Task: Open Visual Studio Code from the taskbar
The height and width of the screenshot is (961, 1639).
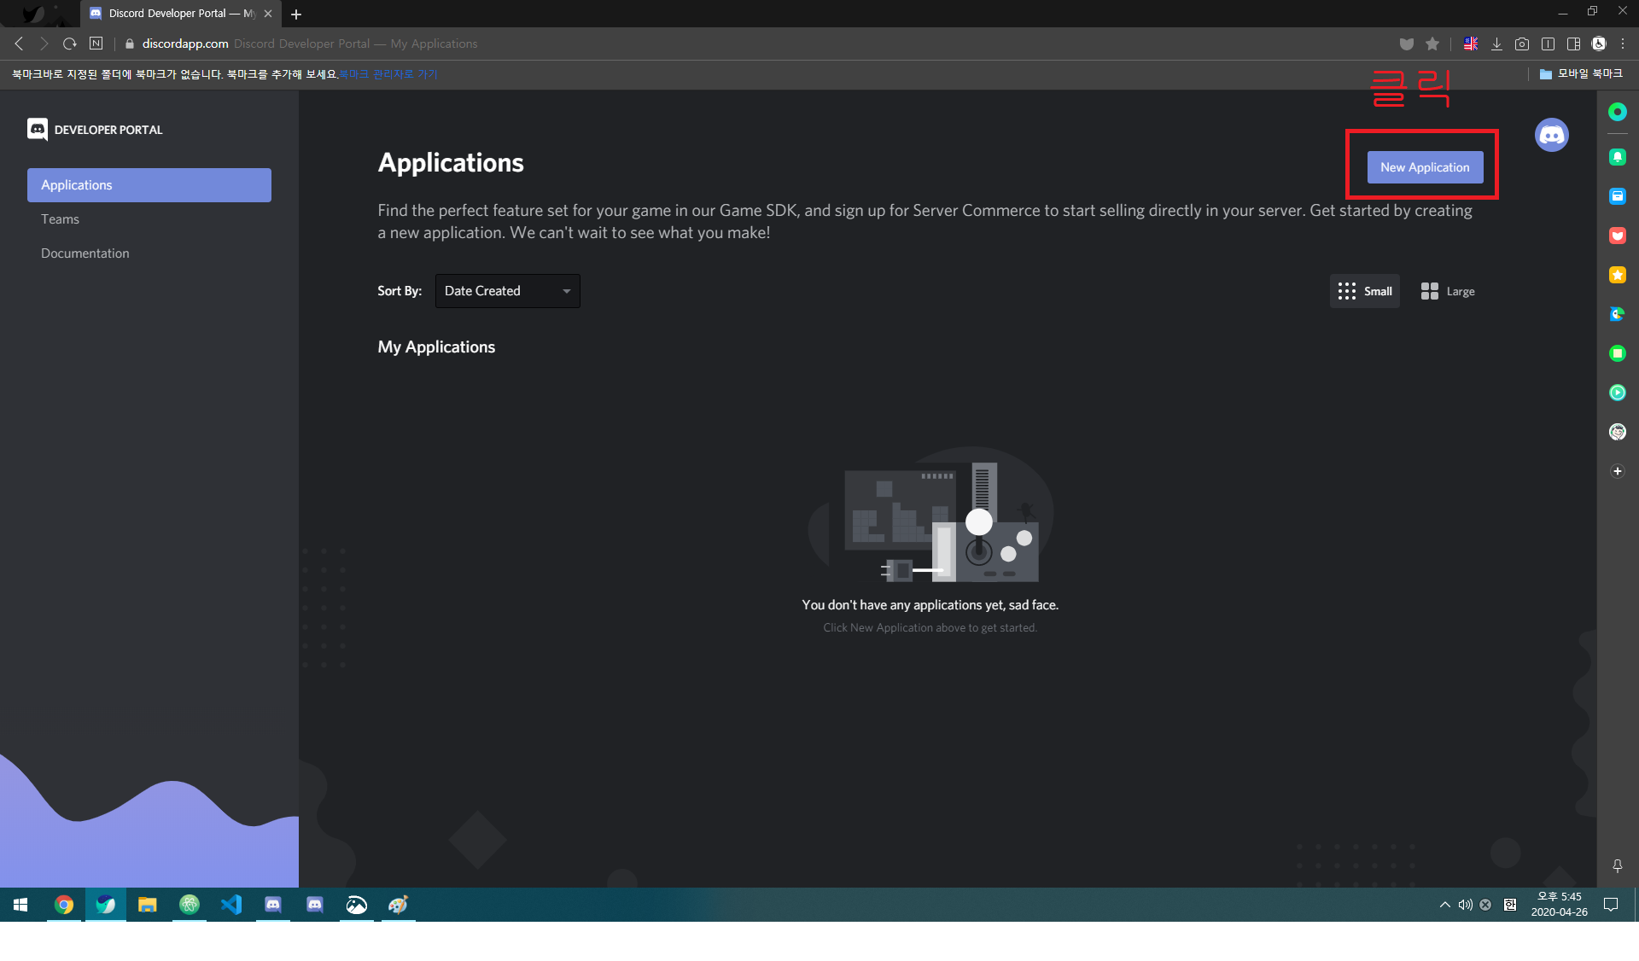Action: click(x=231, y=905)
